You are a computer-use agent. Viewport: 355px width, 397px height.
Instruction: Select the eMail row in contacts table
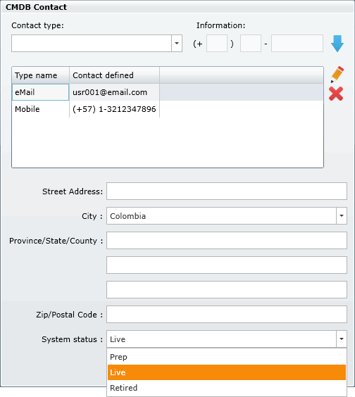click(x=167, y=92)
